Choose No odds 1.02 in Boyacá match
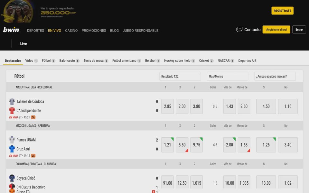This screenshot has width=309, height=193. [x=288, y=183]
